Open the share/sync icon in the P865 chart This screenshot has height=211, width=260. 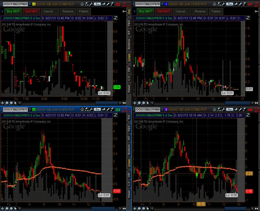tap(82, 4)
